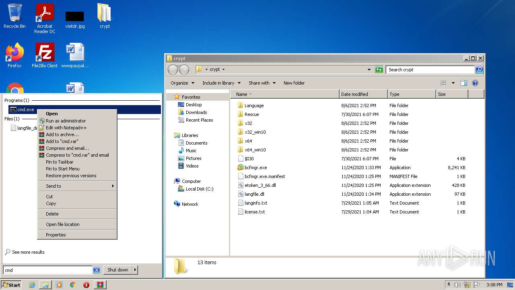Open Windows Media Player taskbar icon

(x=59, y=285)
